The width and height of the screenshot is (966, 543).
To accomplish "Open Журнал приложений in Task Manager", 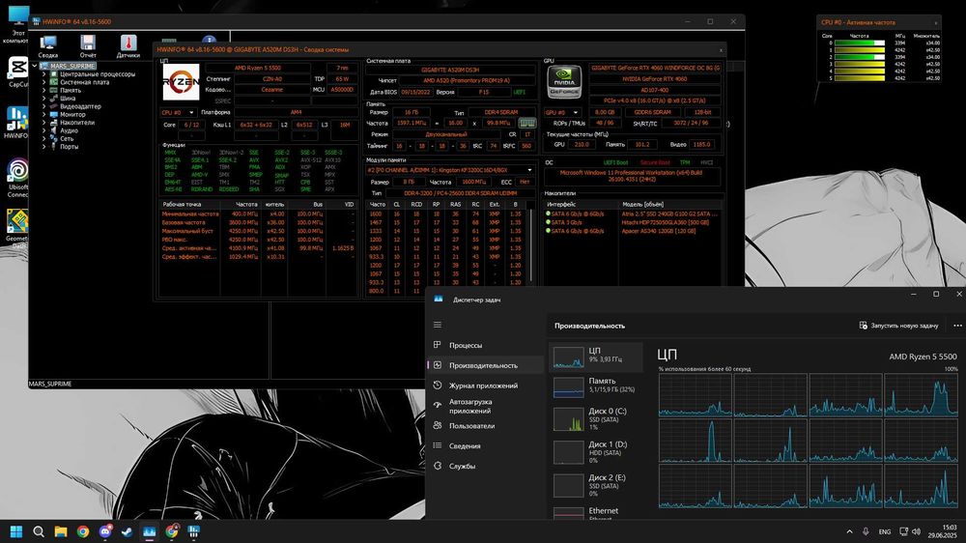I will click(486, 386).
